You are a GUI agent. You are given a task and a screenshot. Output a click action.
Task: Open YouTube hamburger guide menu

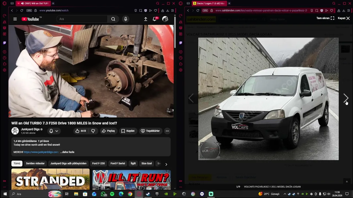point(15,19)
